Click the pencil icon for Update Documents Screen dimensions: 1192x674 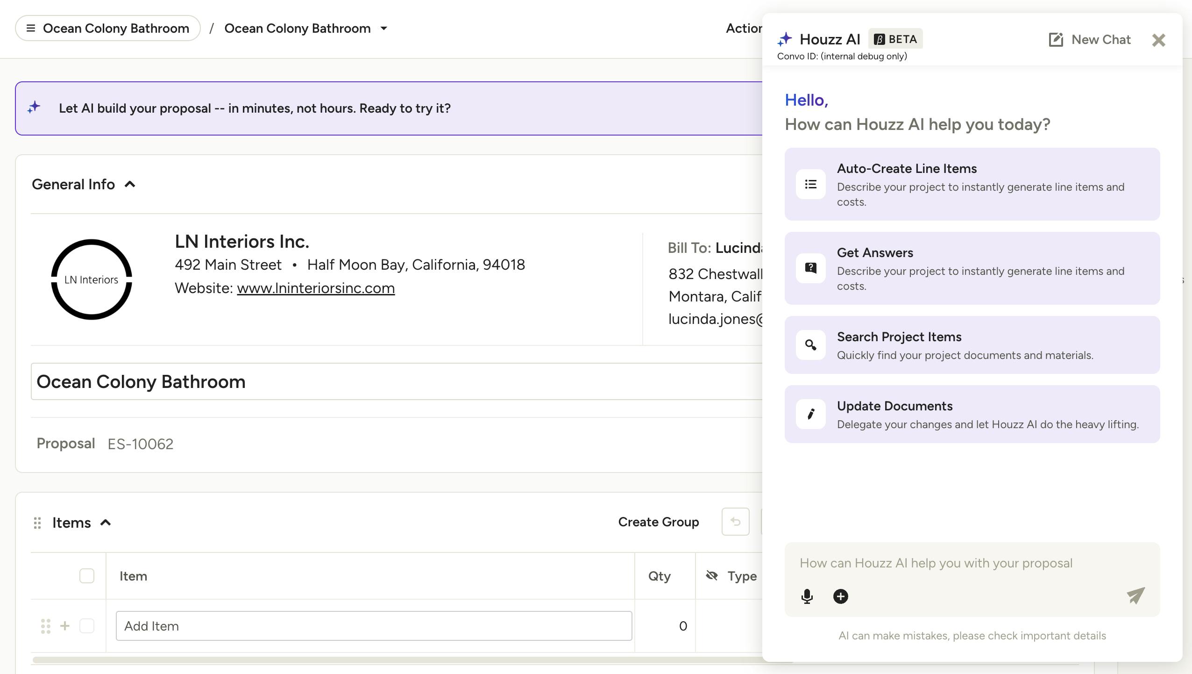click(x=811, y=414)
